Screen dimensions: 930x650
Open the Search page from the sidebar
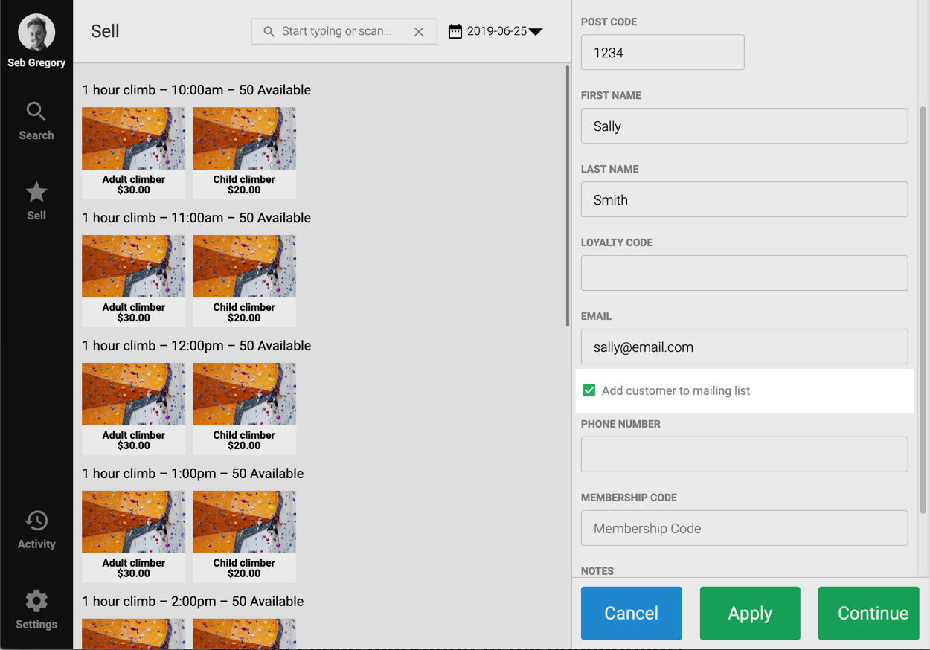pos(36,120)
